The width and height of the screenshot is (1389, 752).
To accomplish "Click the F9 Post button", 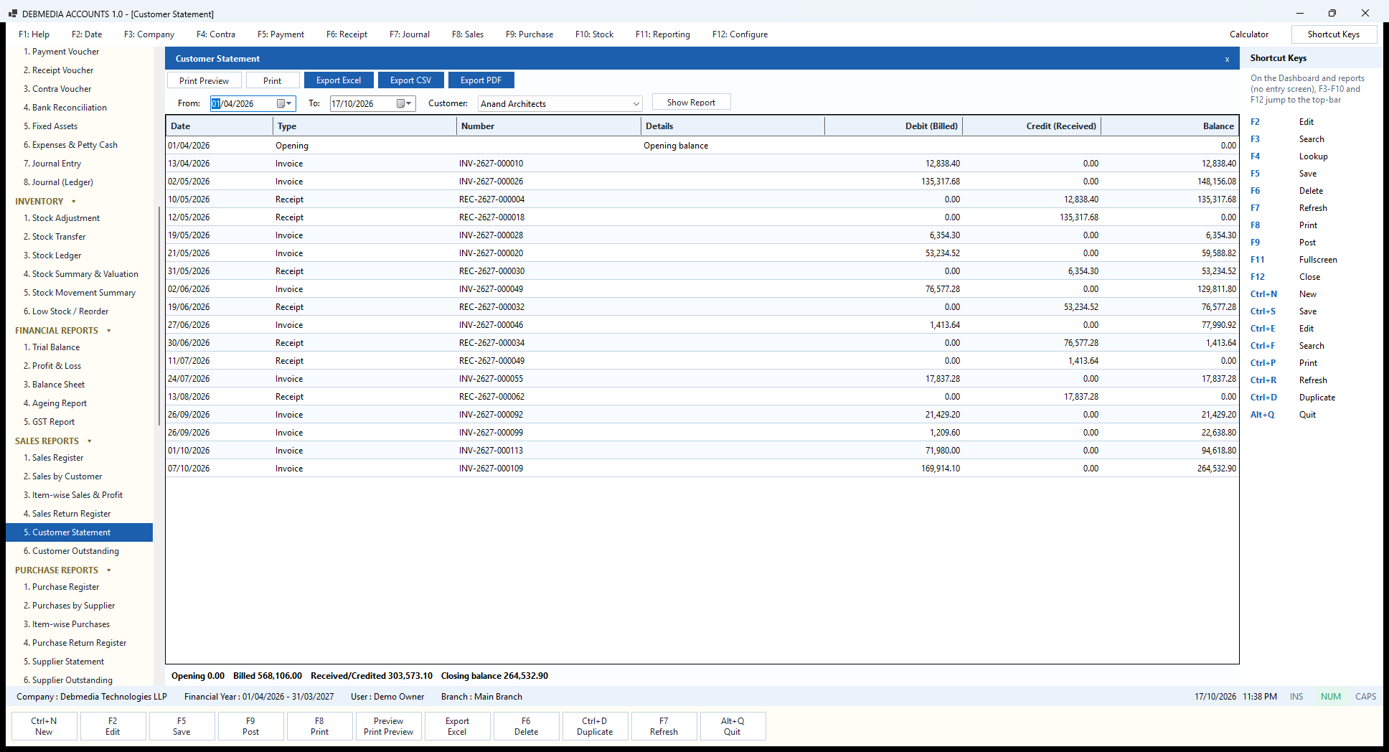I will tap(250, 726).
